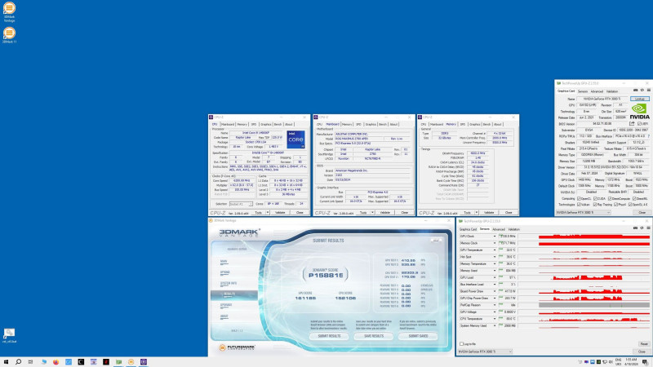The image size is (653, 367).
Task: Toggle the OpenCL checkbox
Action: pyautogui.click(x=579, y=198)
